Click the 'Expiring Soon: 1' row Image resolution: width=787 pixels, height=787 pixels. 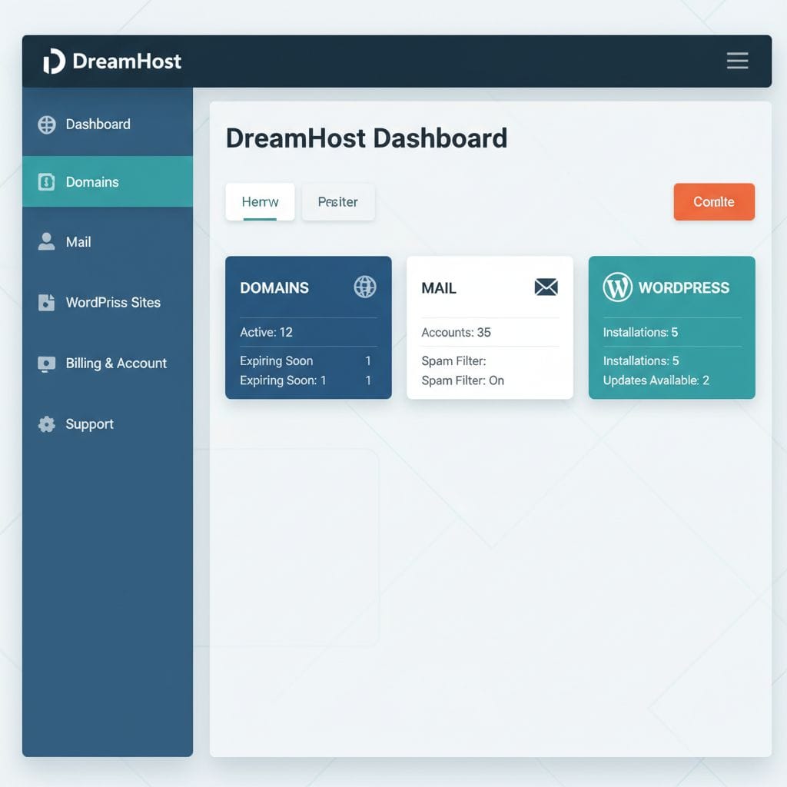pyautogui.click(x=305, y=380)
